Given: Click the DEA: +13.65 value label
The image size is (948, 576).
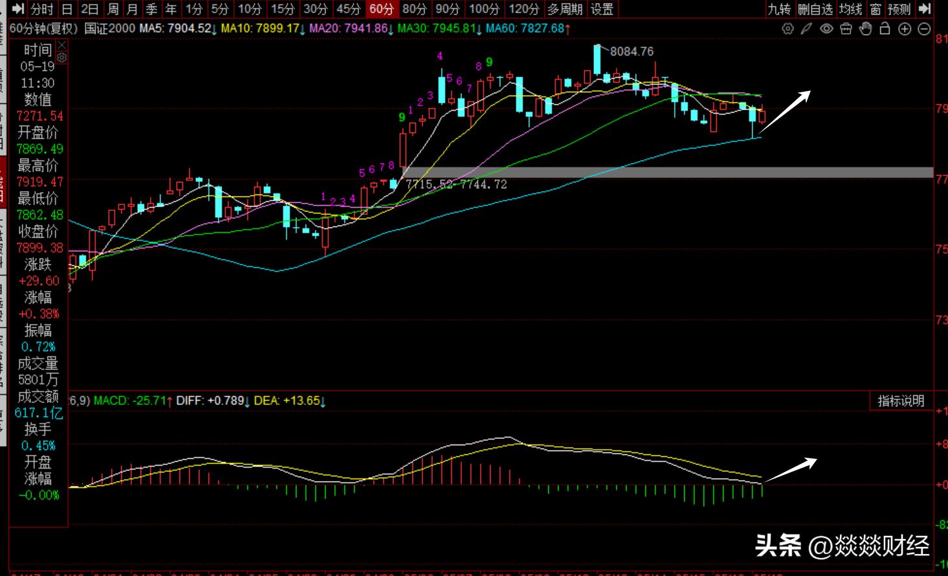Looking at the screenshot, I should pyautogui.click(x=290, y=401).
